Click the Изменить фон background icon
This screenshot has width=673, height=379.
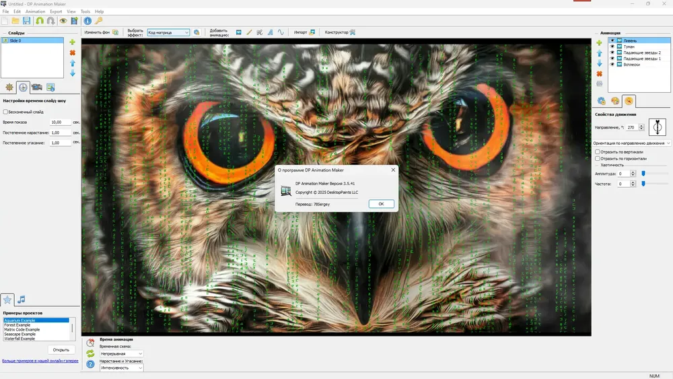click(x=115, y=32)
